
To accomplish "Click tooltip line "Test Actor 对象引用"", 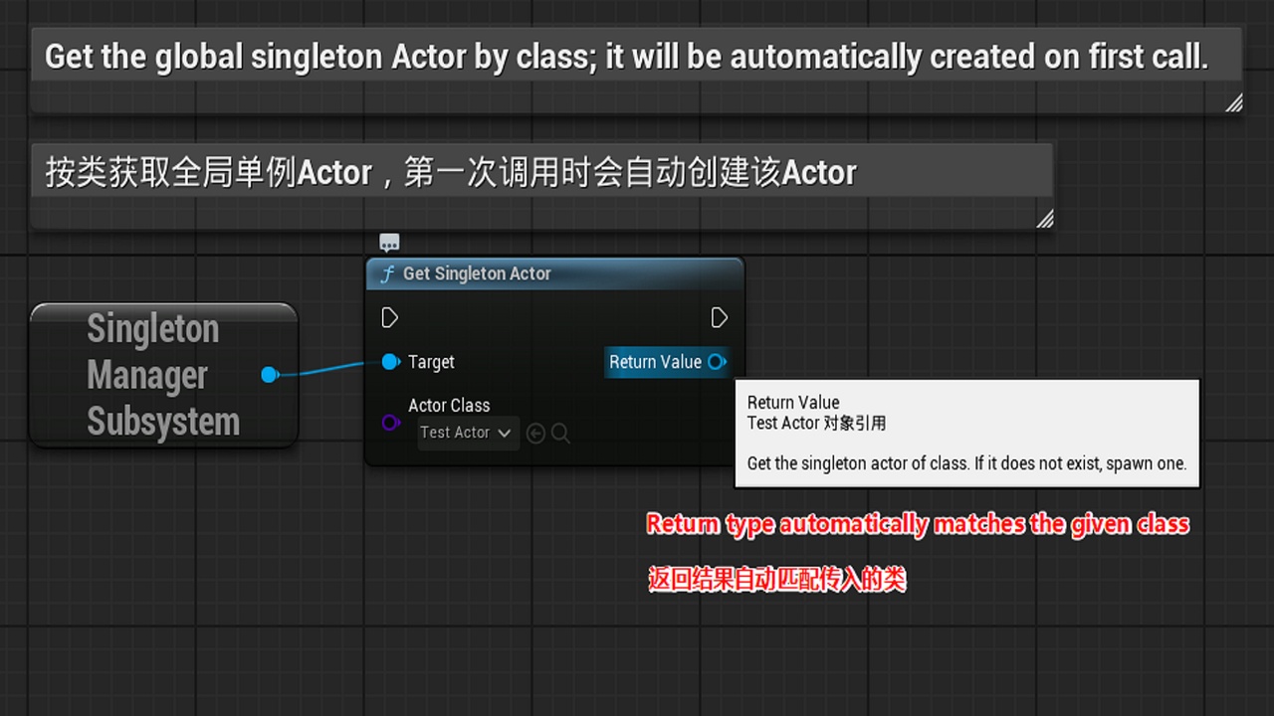I will click(x=816, y=423).
